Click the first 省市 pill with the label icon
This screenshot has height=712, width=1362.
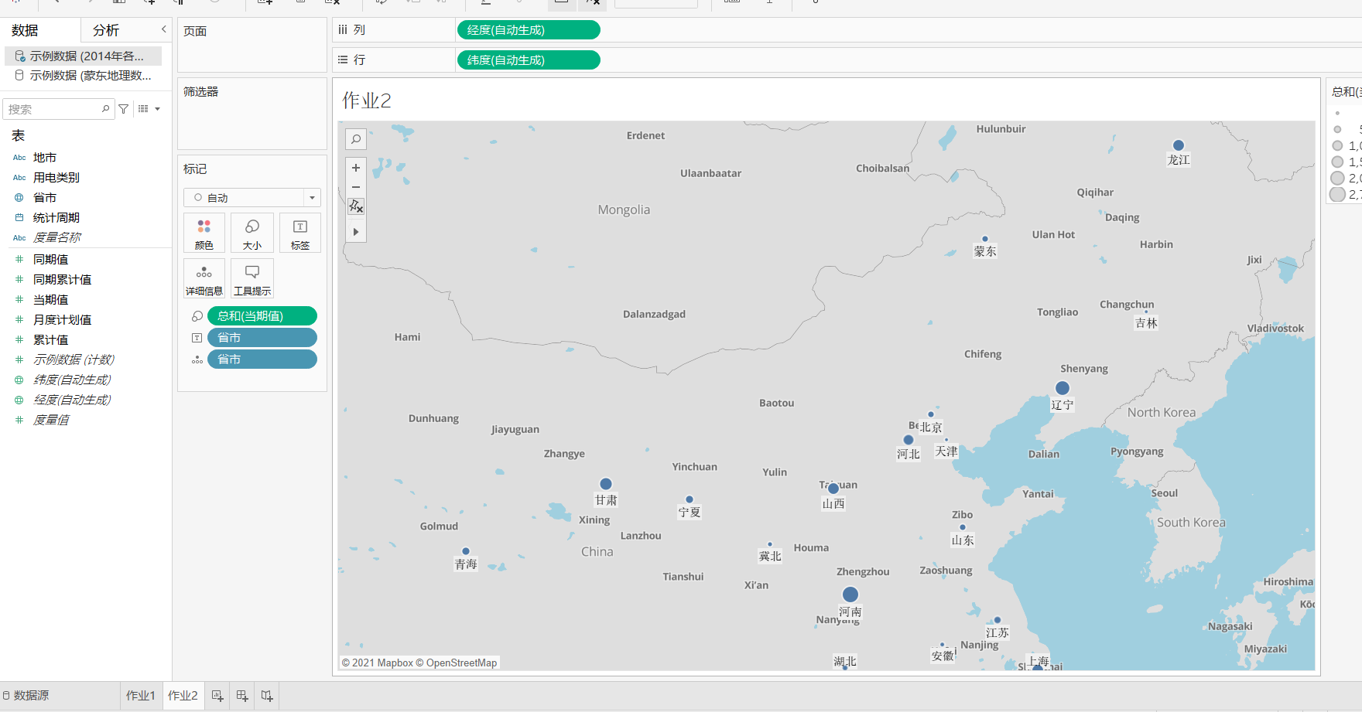click(262, 338)
